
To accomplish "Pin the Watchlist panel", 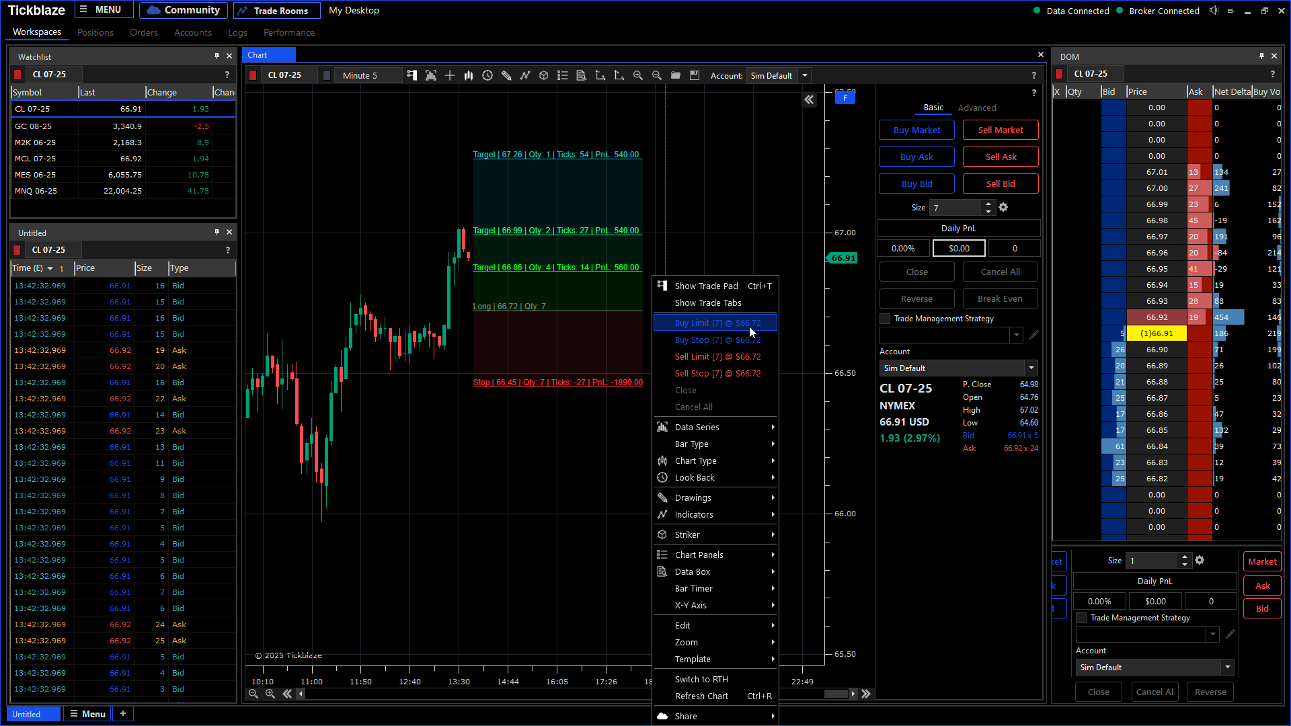I will 217,56.
